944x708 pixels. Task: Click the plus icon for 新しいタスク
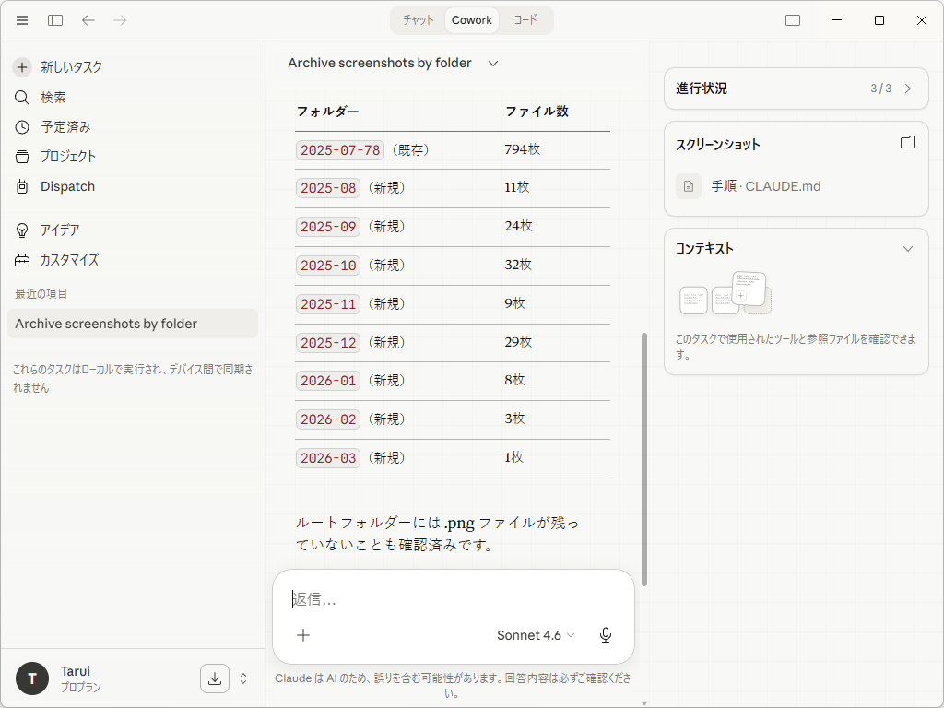(x=20, y=66)
